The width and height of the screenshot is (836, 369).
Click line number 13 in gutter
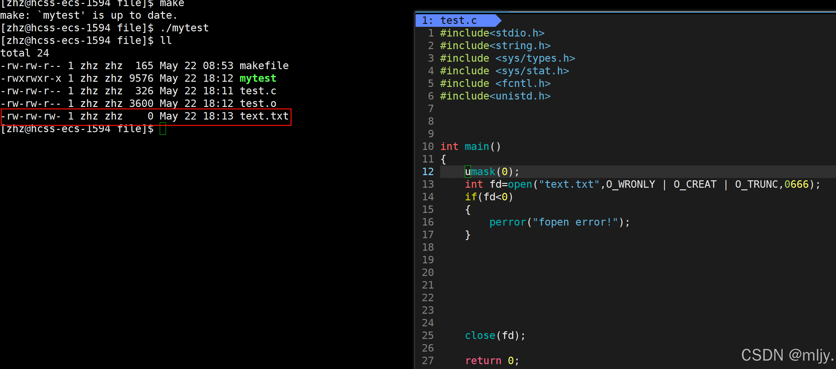[428, 184]
